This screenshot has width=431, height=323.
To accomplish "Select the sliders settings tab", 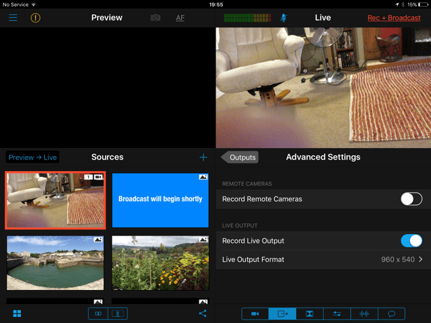I will pyautogui.click(x=337, y=314).
